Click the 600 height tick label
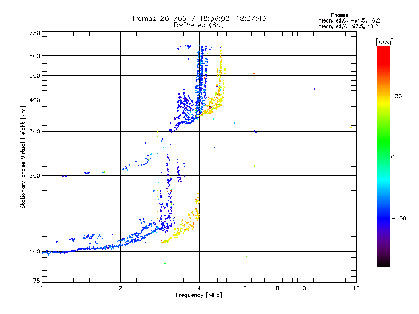 35,56
